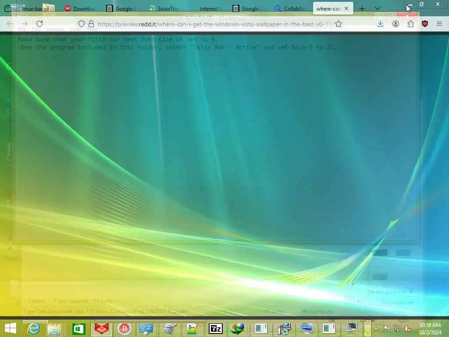The image size is (449, 337).
Task: Open the setup installer disc taskbar icon
Action: click(x=284, y=328)
